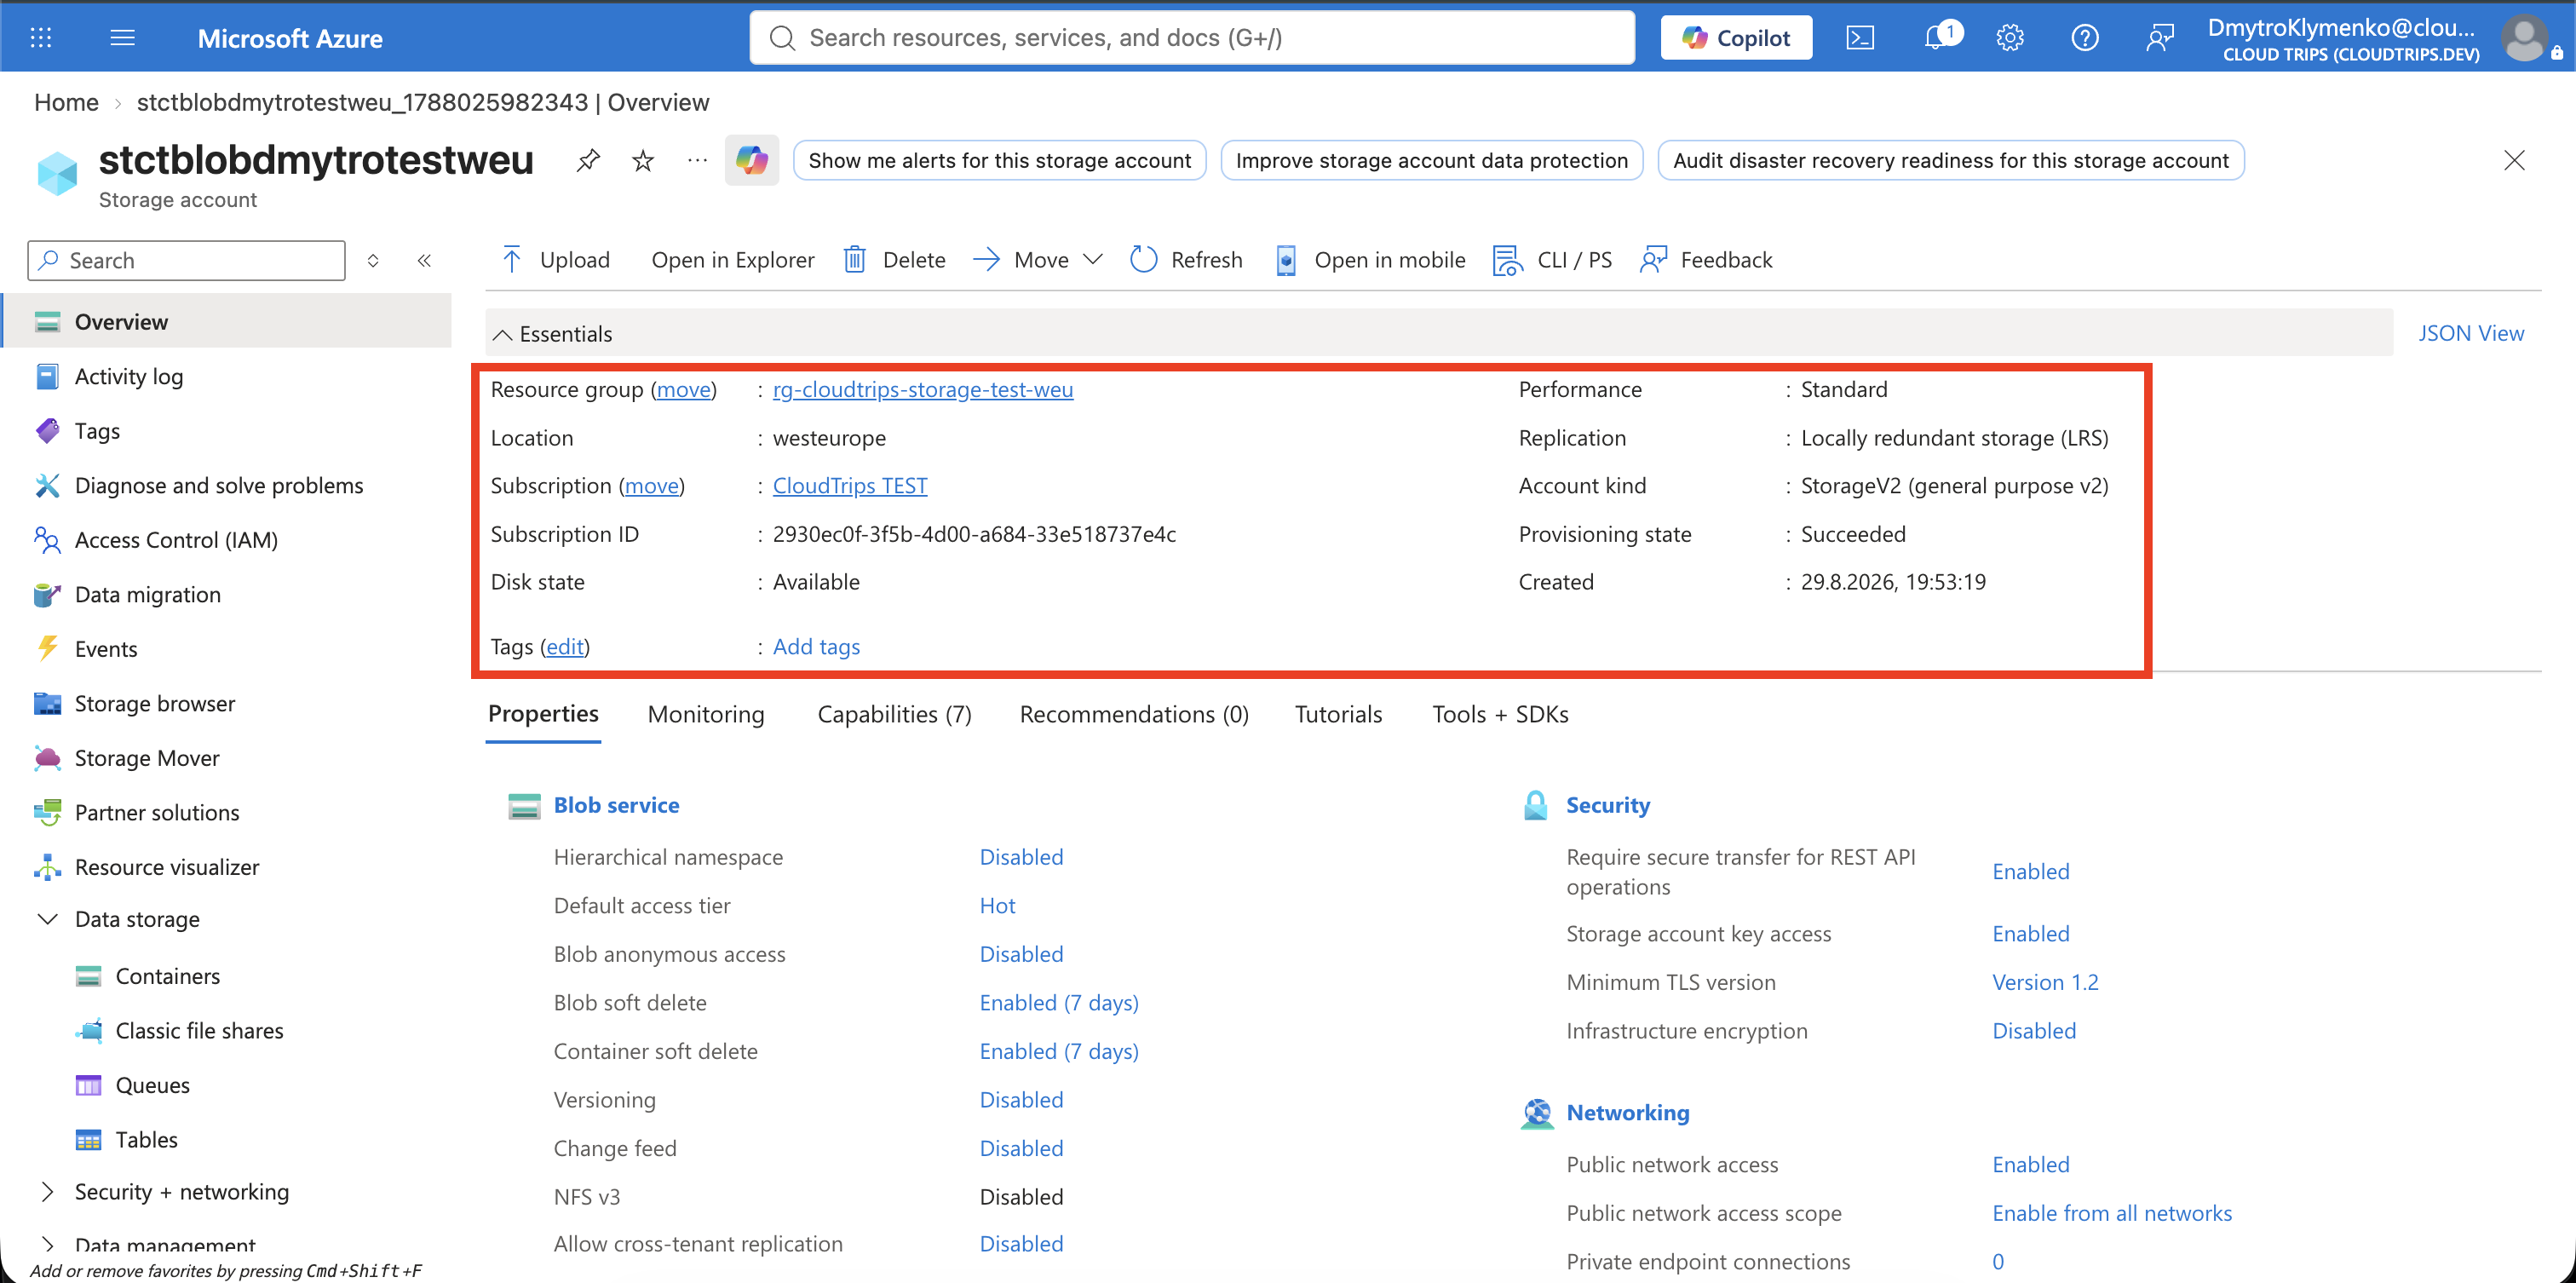Viewport: 2576px width, 1283px height.
Task: Open rg-cloudtrips-storage-test-weu resource group link
Action: click(923, 389)
